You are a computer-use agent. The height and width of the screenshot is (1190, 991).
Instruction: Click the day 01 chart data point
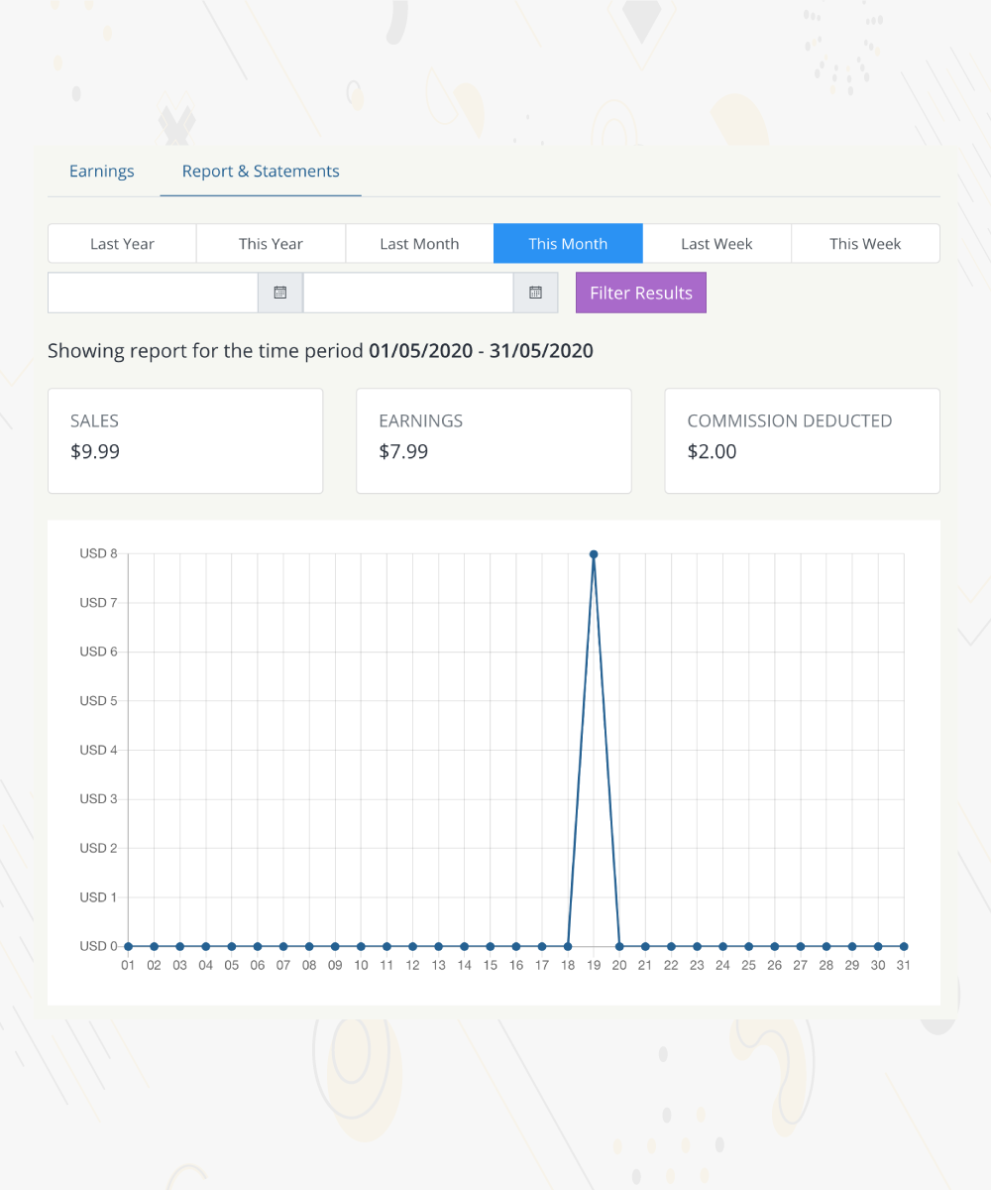[128, 946]
